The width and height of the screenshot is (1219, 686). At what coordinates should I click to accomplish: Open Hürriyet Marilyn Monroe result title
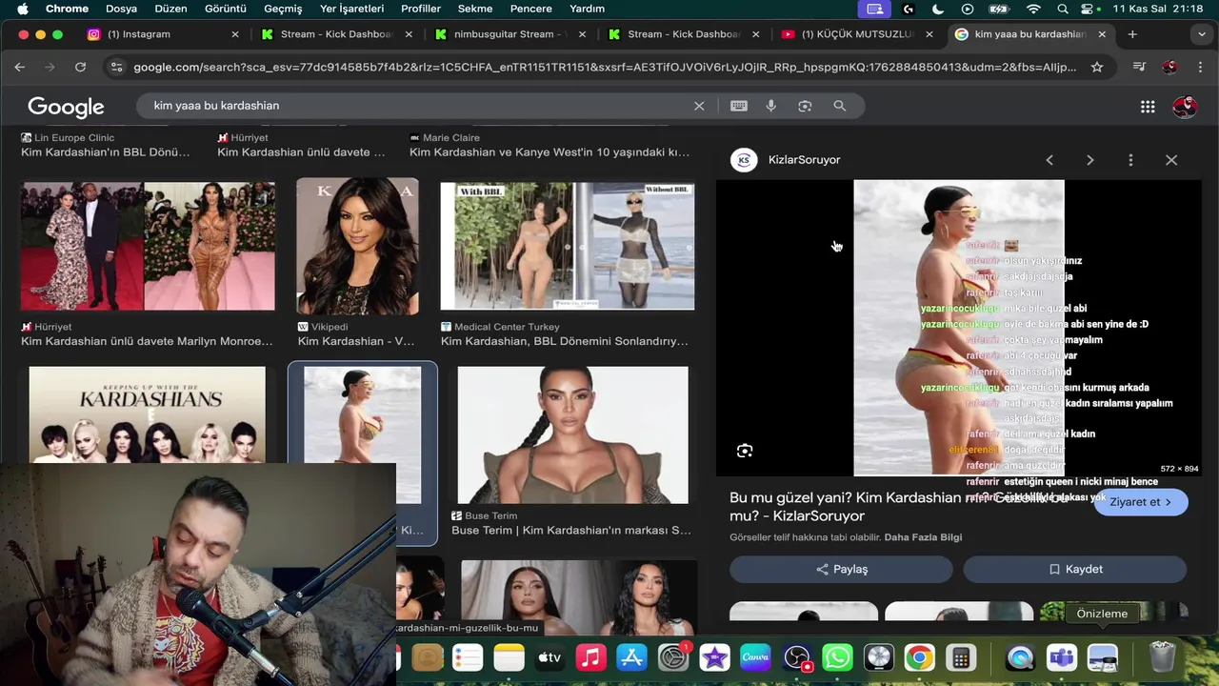pos(147,341)
